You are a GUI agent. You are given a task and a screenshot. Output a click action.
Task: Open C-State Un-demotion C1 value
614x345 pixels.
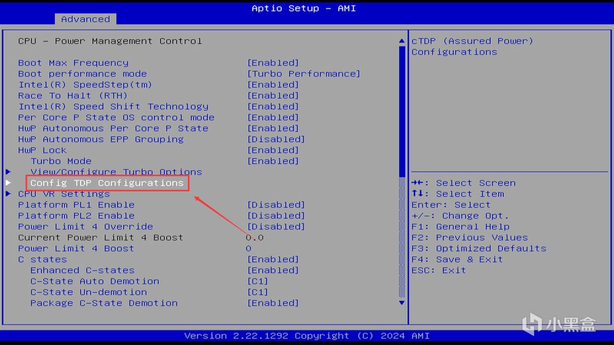click(258, 292)
